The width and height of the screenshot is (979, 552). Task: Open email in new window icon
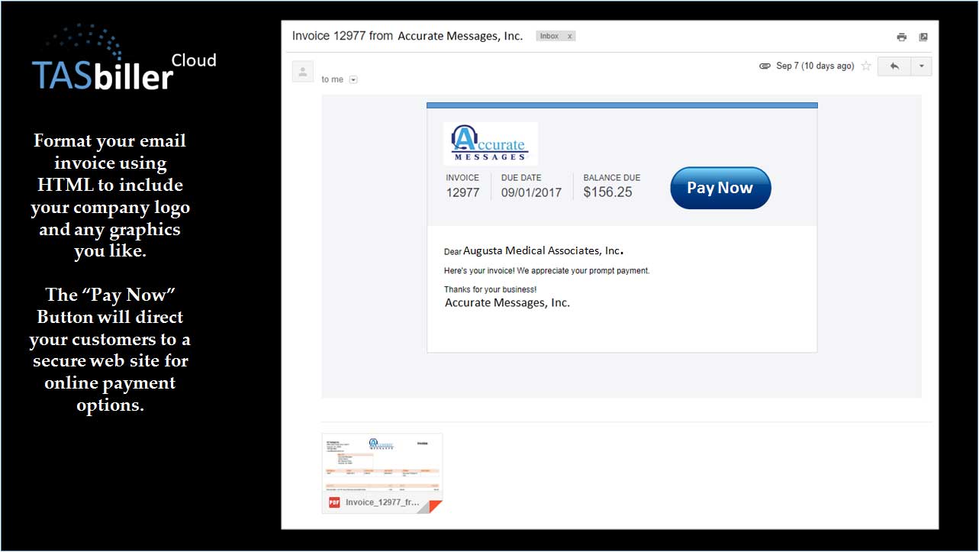click(923, 37)
